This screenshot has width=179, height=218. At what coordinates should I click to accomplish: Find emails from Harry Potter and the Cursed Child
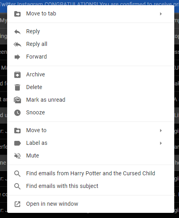(91, 173)
